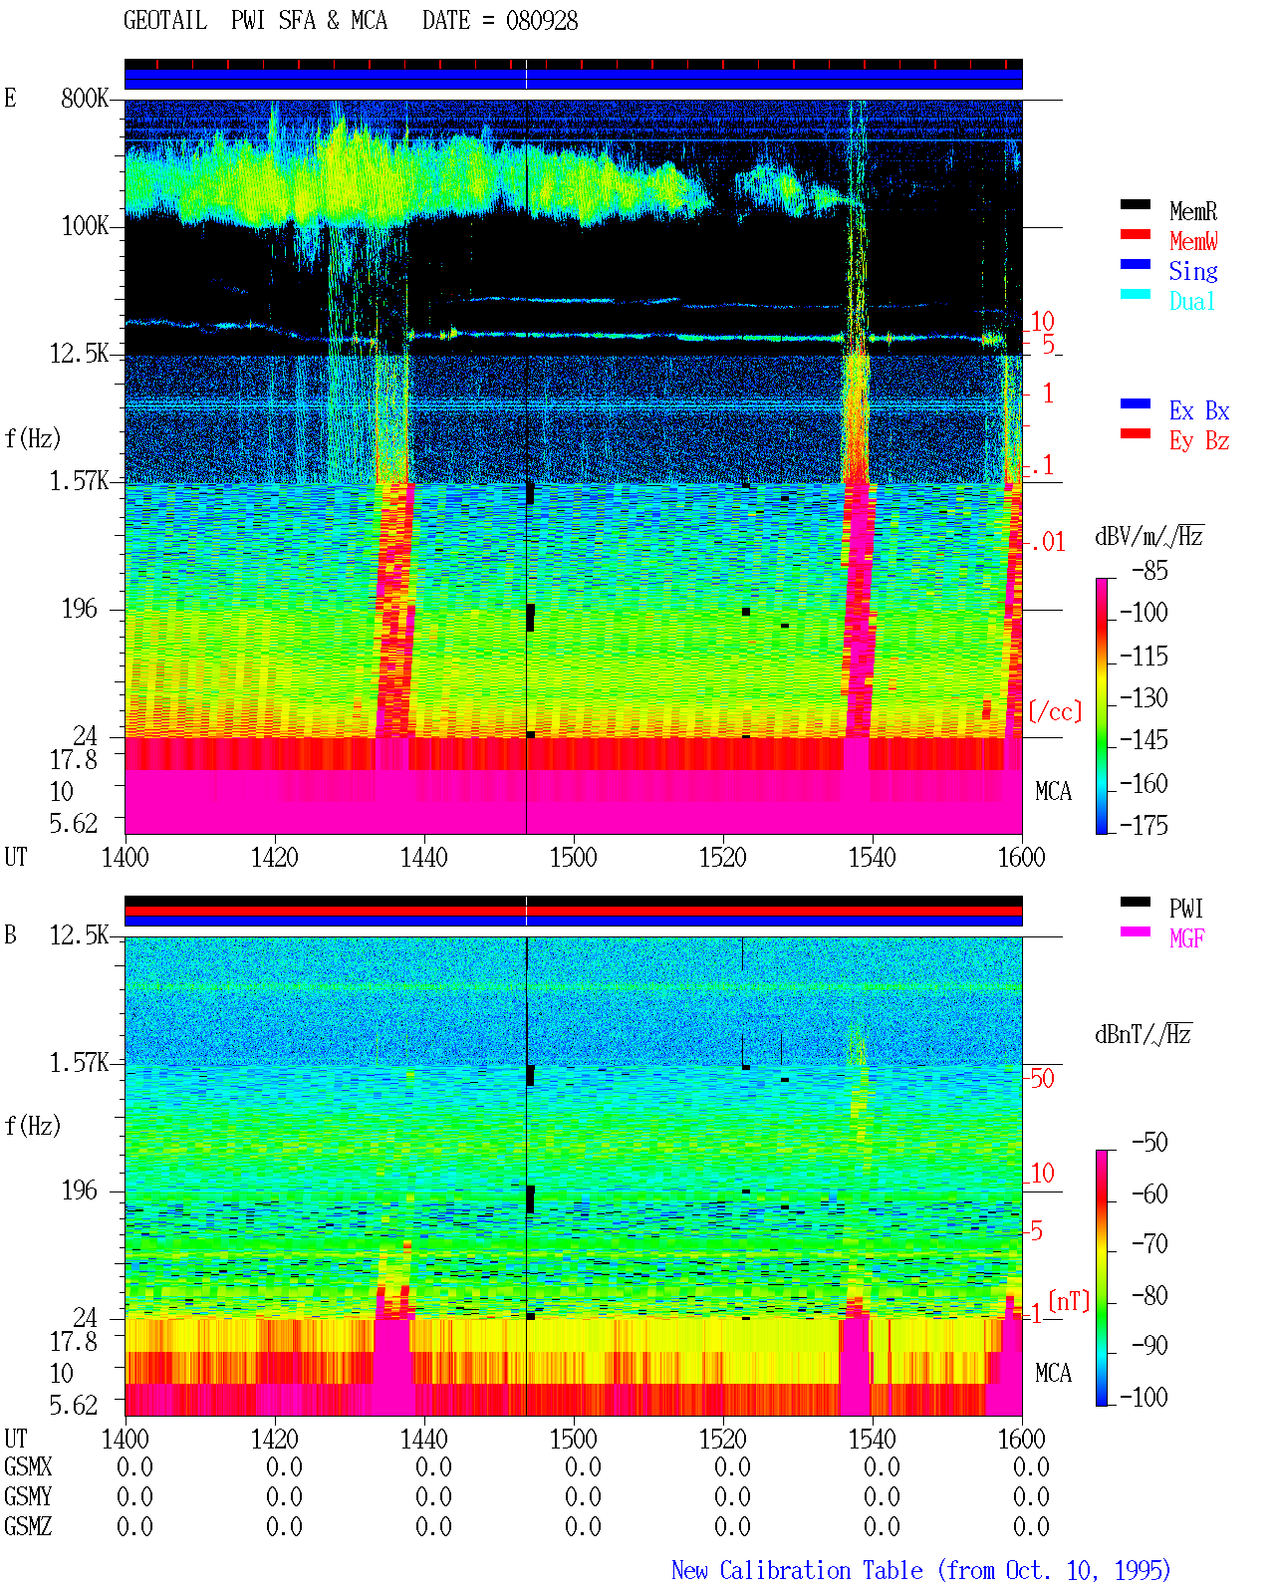
Task: Click the -145 color bar tick label
Action: coord(1144,739)
